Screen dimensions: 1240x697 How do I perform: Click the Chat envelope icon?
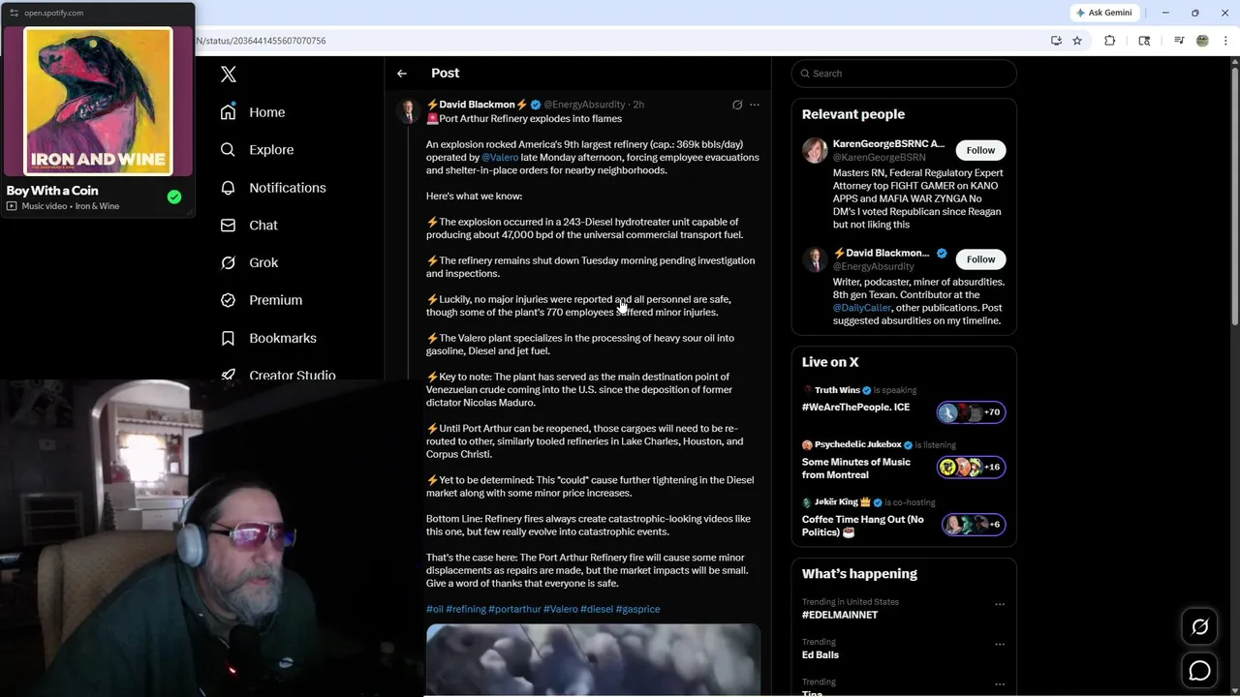click(228, 226)
